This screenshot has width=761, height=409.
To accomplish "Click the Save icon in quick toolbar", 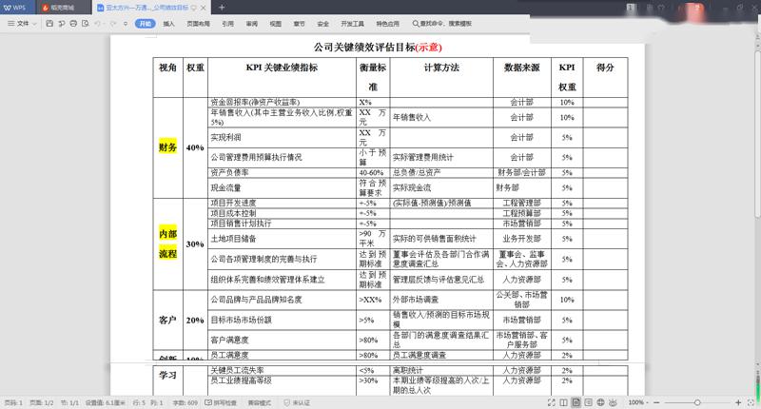I will click(x=49, y=23).
